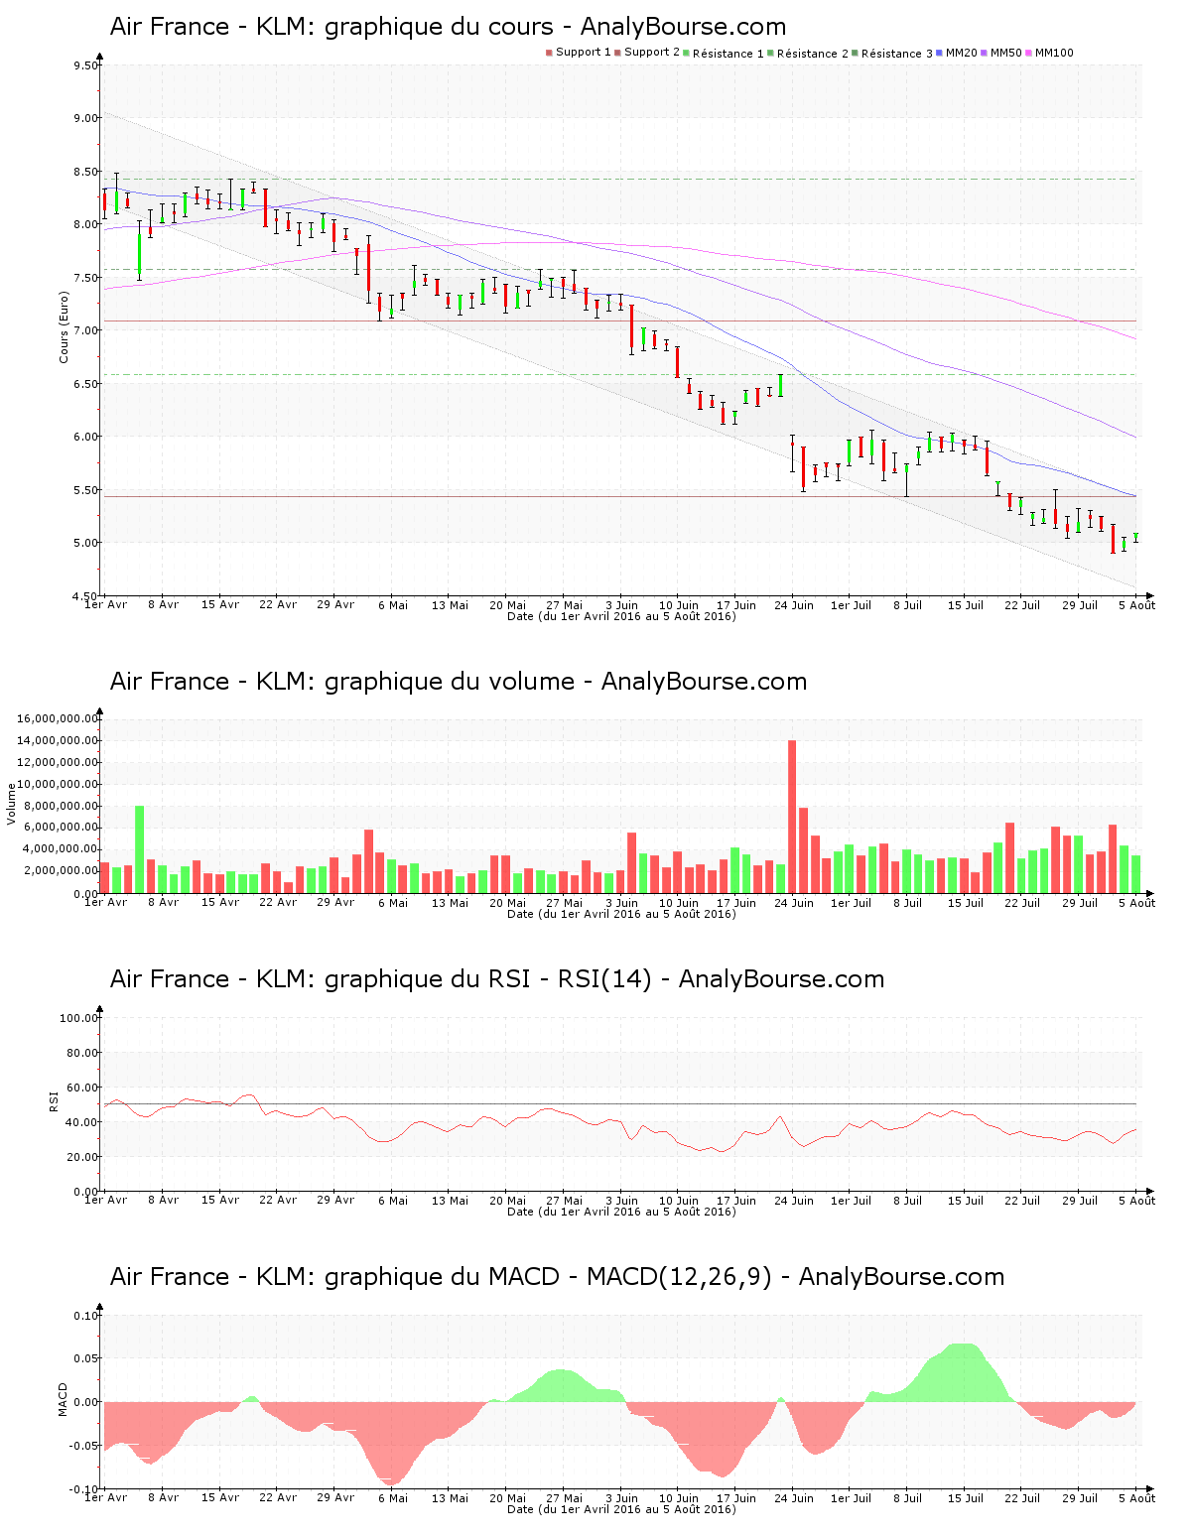
Task: Click the '15 Juillet' date label under MACD chart
Action: (x=966, y=1498)
